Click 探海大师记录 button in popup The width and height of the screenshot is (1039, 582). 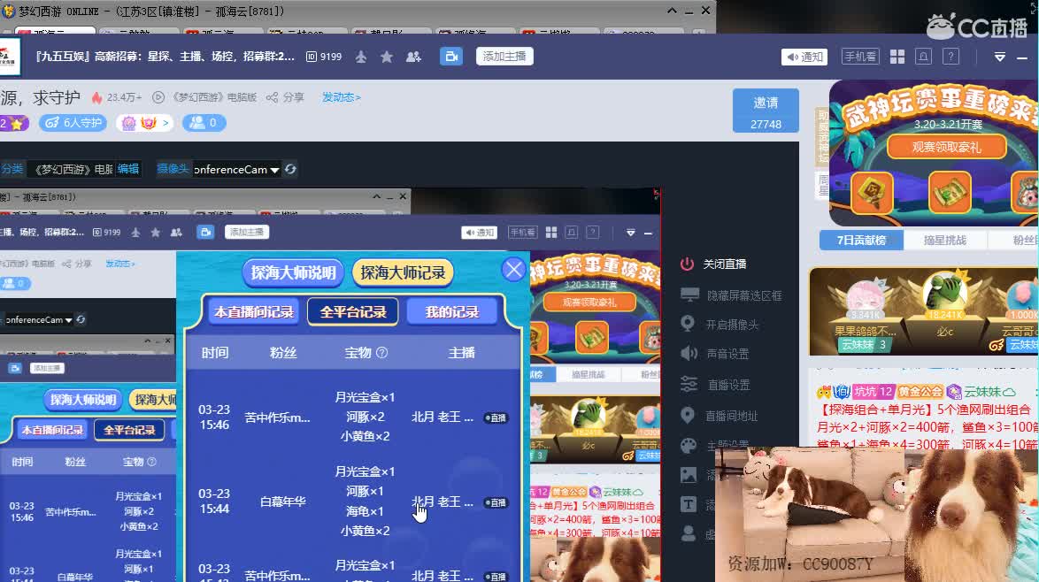[x=403, y=272]
